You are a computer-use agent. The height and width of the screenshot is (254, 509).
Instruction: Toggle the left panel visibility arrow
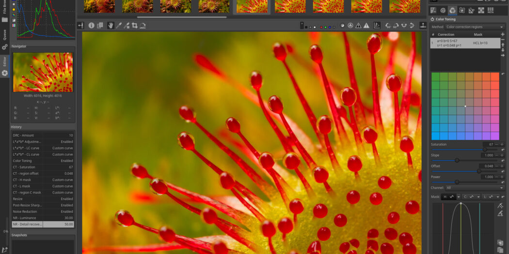(x=80, y=25)
